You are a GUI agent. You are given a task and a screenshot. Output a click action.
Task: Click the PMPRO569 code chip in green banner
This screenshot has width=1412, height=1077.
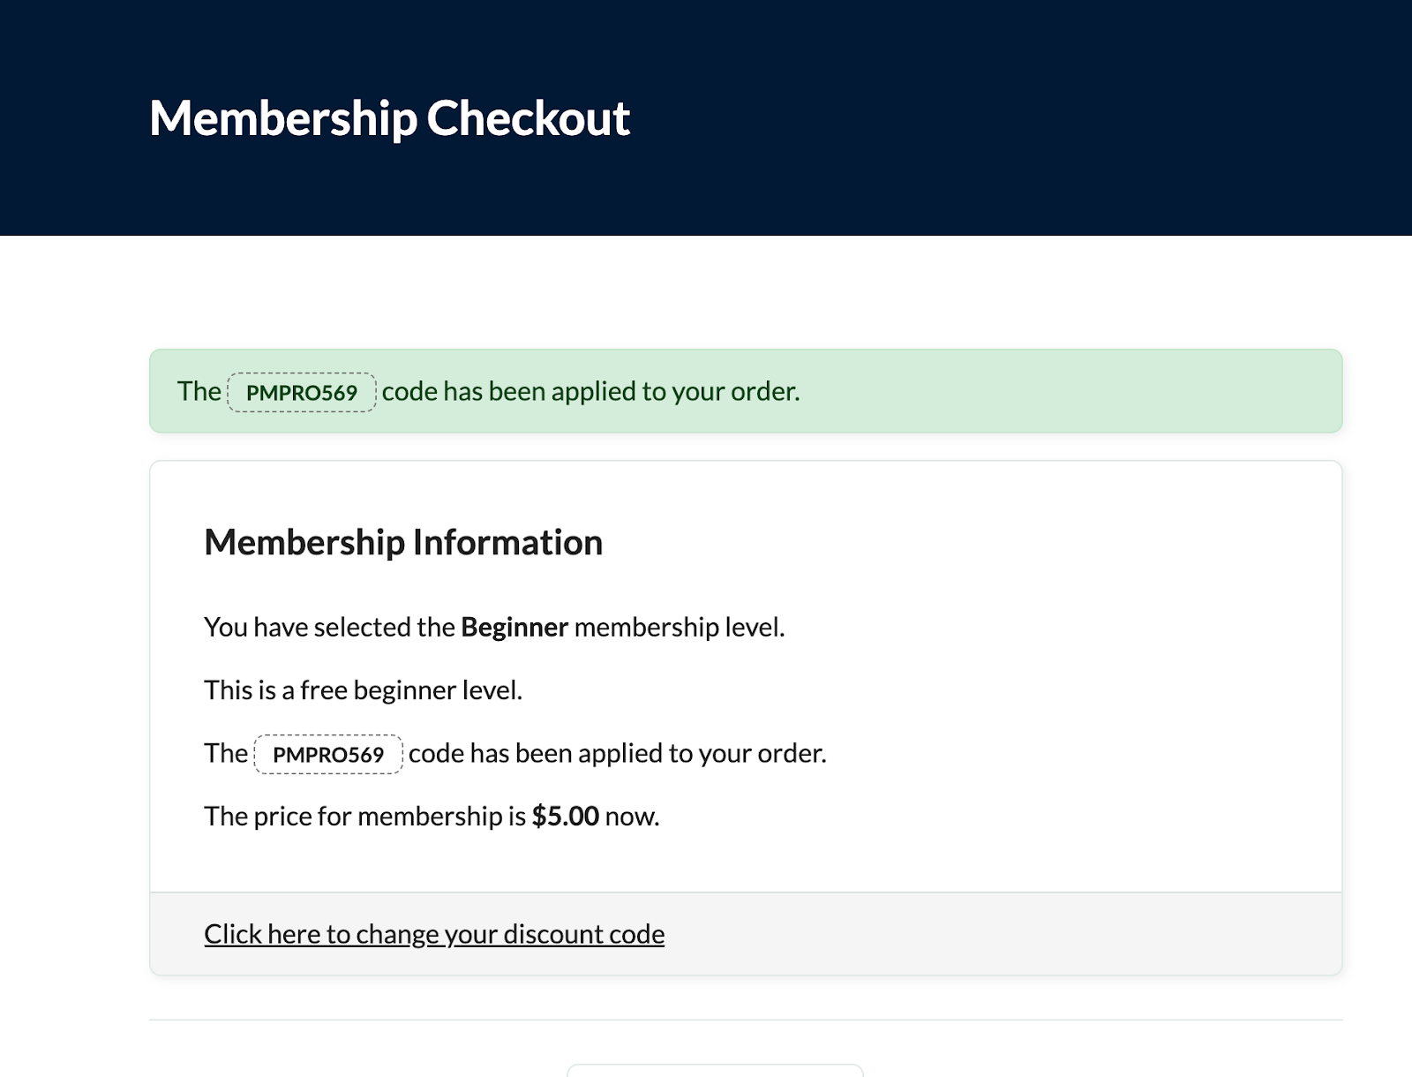[301, 391]
